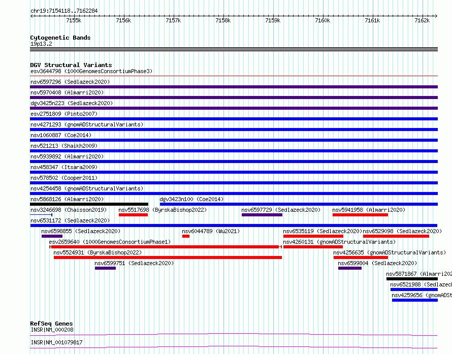Click the 7161k ruler label

coord(372,20)
